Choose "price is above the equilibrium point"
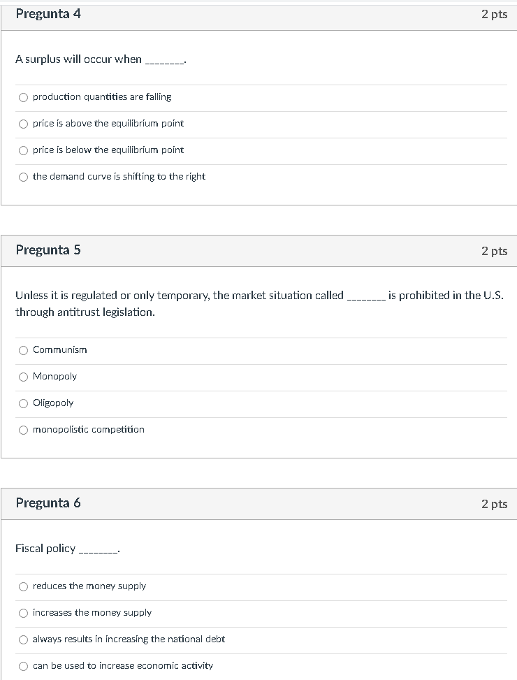The image size is (517, 680). click(23, 124)
